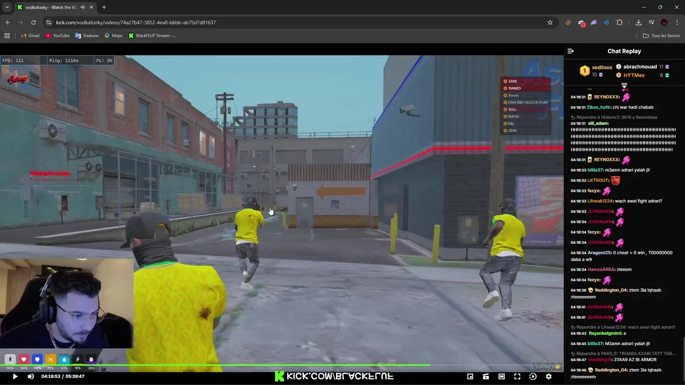
Task: Toggle theater mode in the player
Action: 501,376
